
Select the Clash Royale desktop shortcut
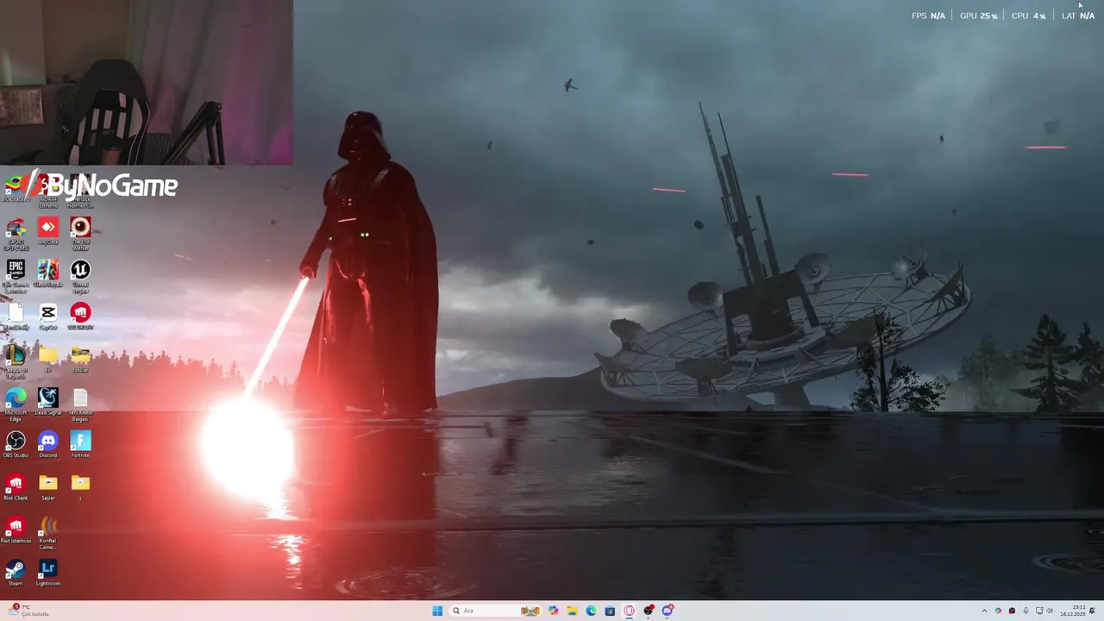(x=48, y=274)
